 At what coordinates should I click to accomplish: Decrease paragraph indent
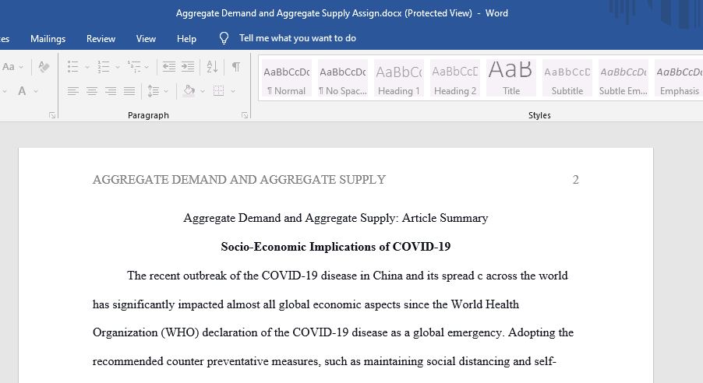point(169,67)
